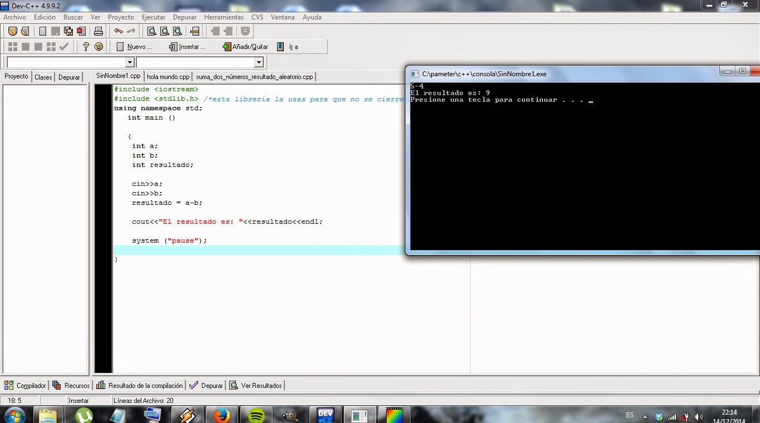Screen dimensions: 760x423
Task: Open the Ejecutar menu
Action: click(x=154, y=17)
